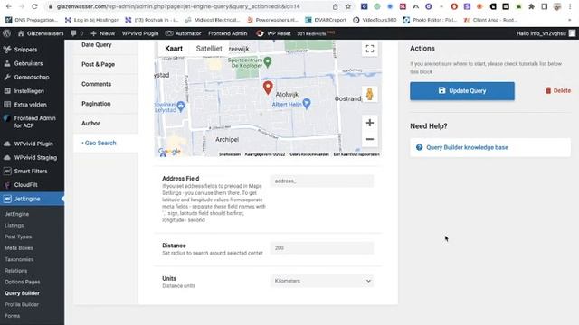Click the Distance input field
The height and width of the screenshot is (325, 579).
click(322, 248)
